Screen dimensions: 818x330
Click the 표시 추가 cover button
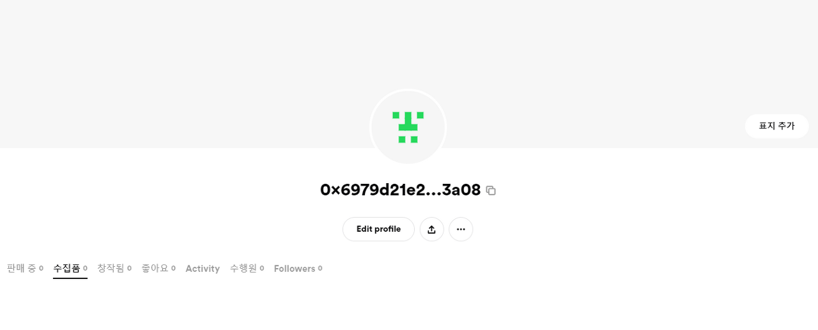coord(776,126)
